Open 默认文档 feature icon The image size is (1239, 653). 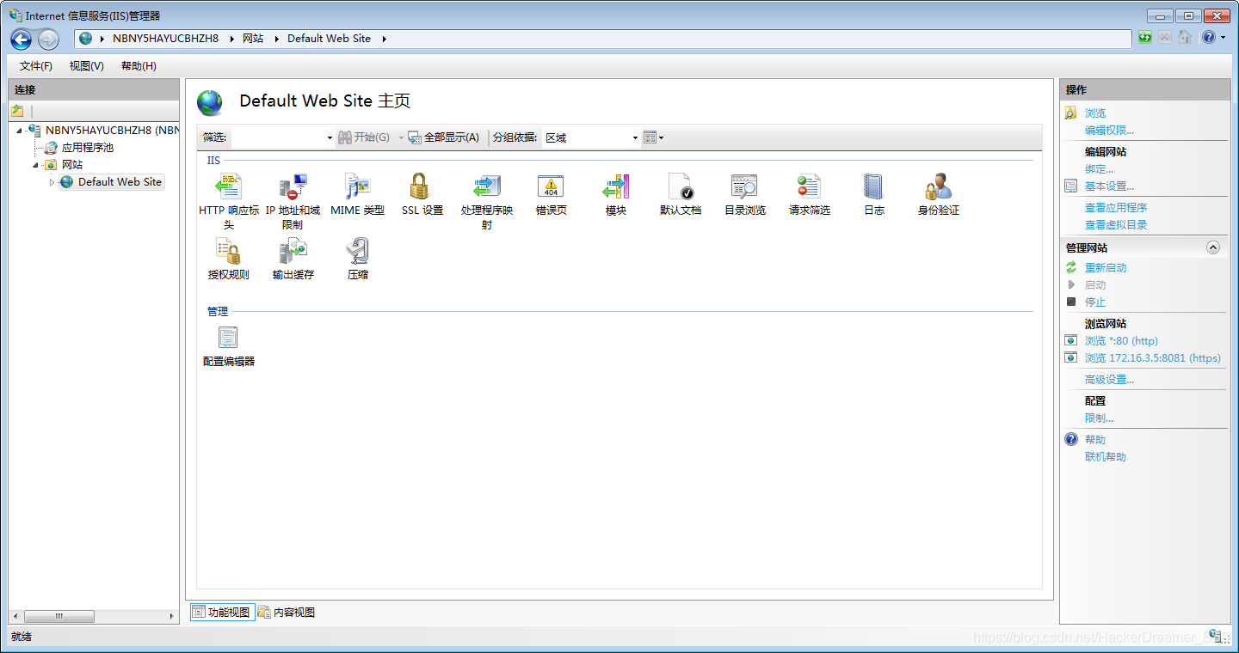pyautogui.click(x=681, y=187)
